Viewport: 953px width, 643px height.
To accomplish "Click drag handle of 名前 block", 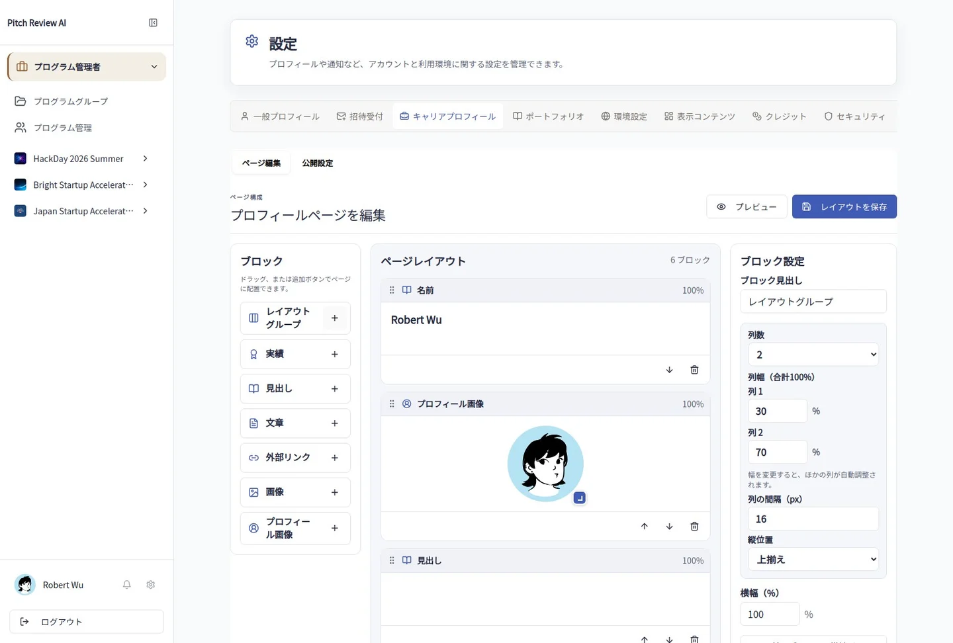I will point(392,290).
